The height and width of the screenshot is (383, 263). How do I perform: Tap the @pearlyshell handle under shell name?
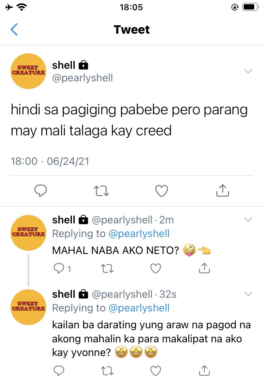coord(82,78)
